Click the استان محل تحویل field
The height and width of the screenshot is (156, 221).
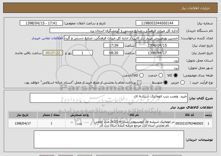click(157, 60)
